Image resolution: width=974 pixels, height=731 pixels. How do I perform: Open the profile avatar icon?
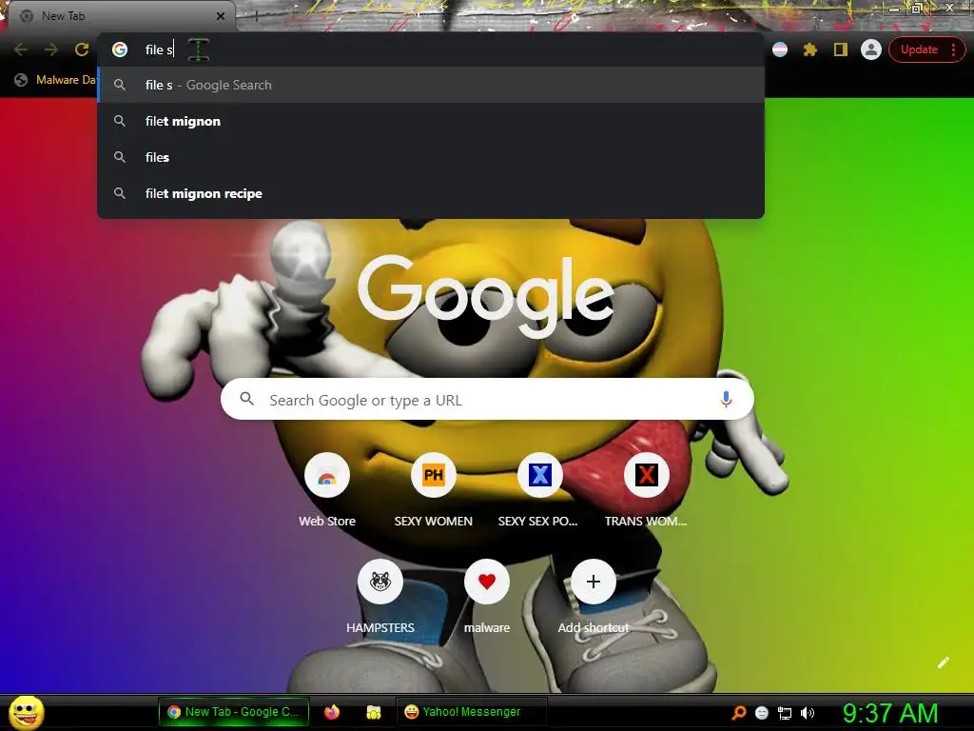tap(871, 49)
